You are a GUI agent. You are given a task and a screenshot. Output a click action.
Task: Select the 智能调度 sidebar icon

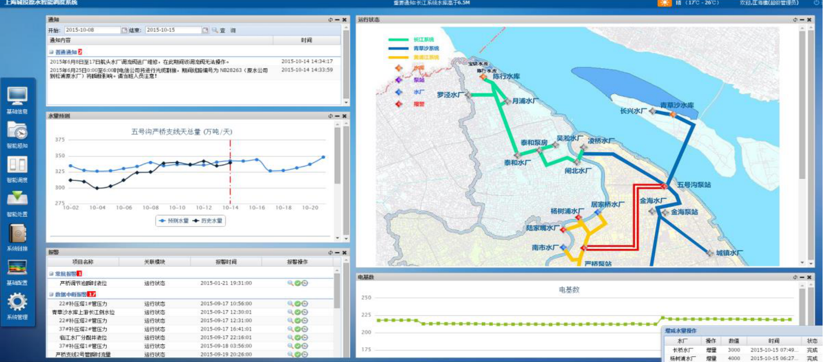click(x=17, y=165)
